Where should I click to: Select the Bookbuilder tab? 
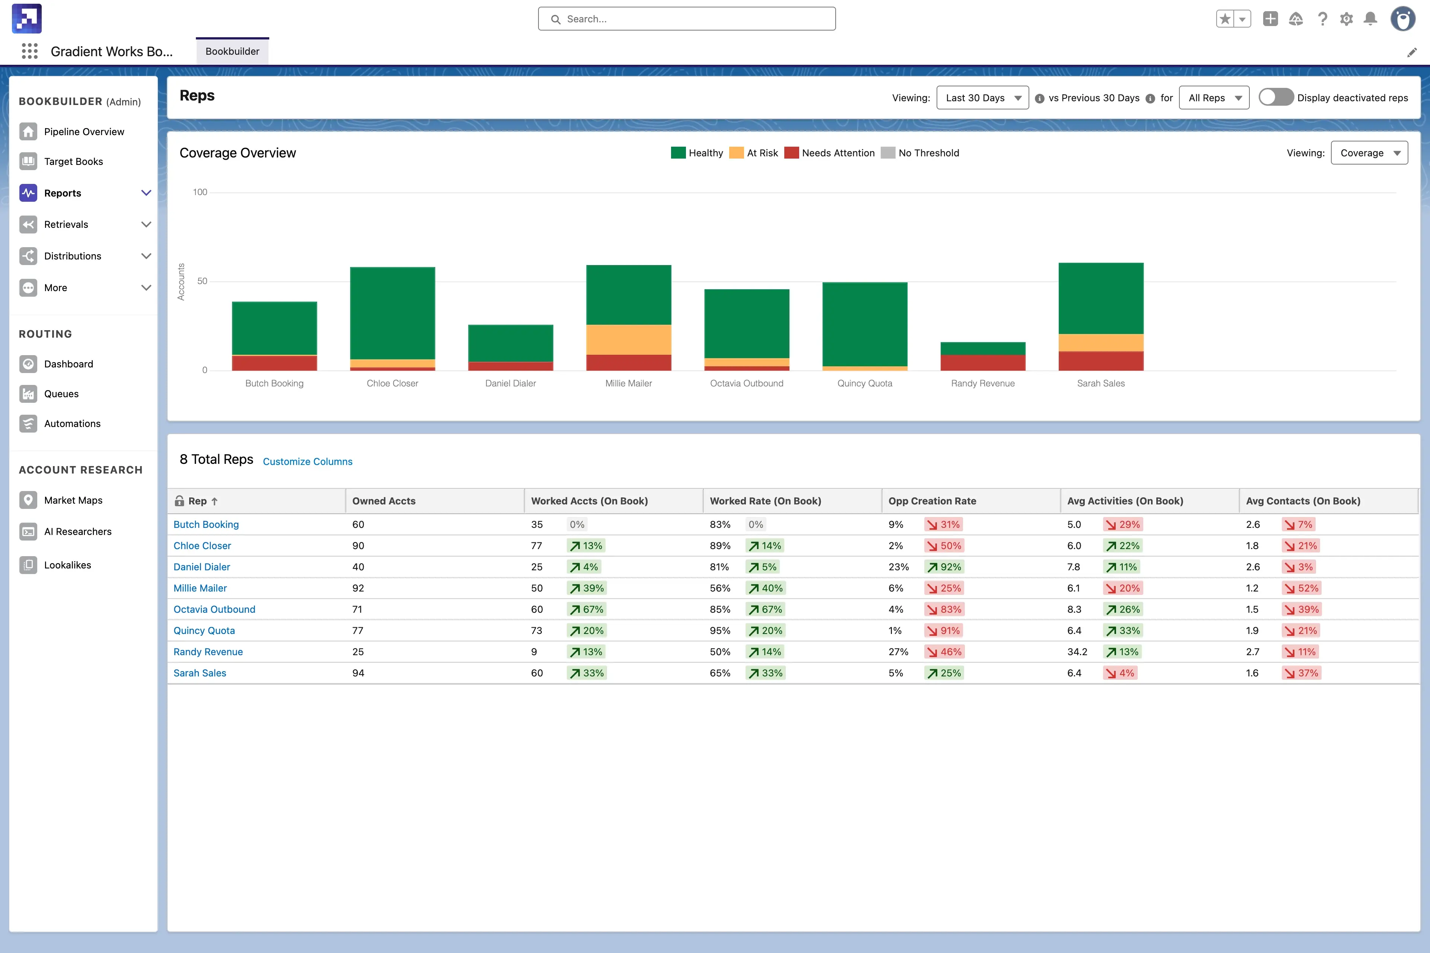coord(232,52)
